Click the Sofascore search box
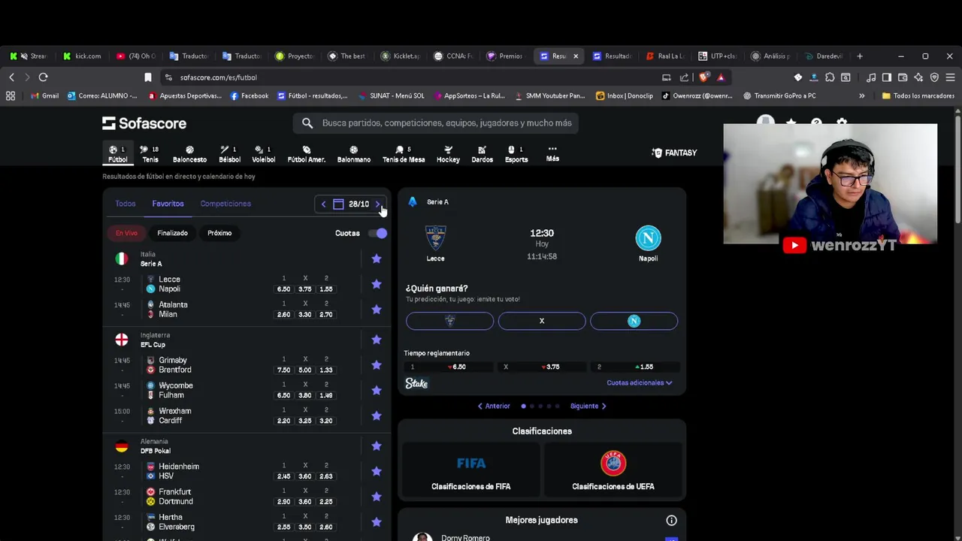Screen dimensions: 962x541 pyautogui.click(x=436, y=123)
